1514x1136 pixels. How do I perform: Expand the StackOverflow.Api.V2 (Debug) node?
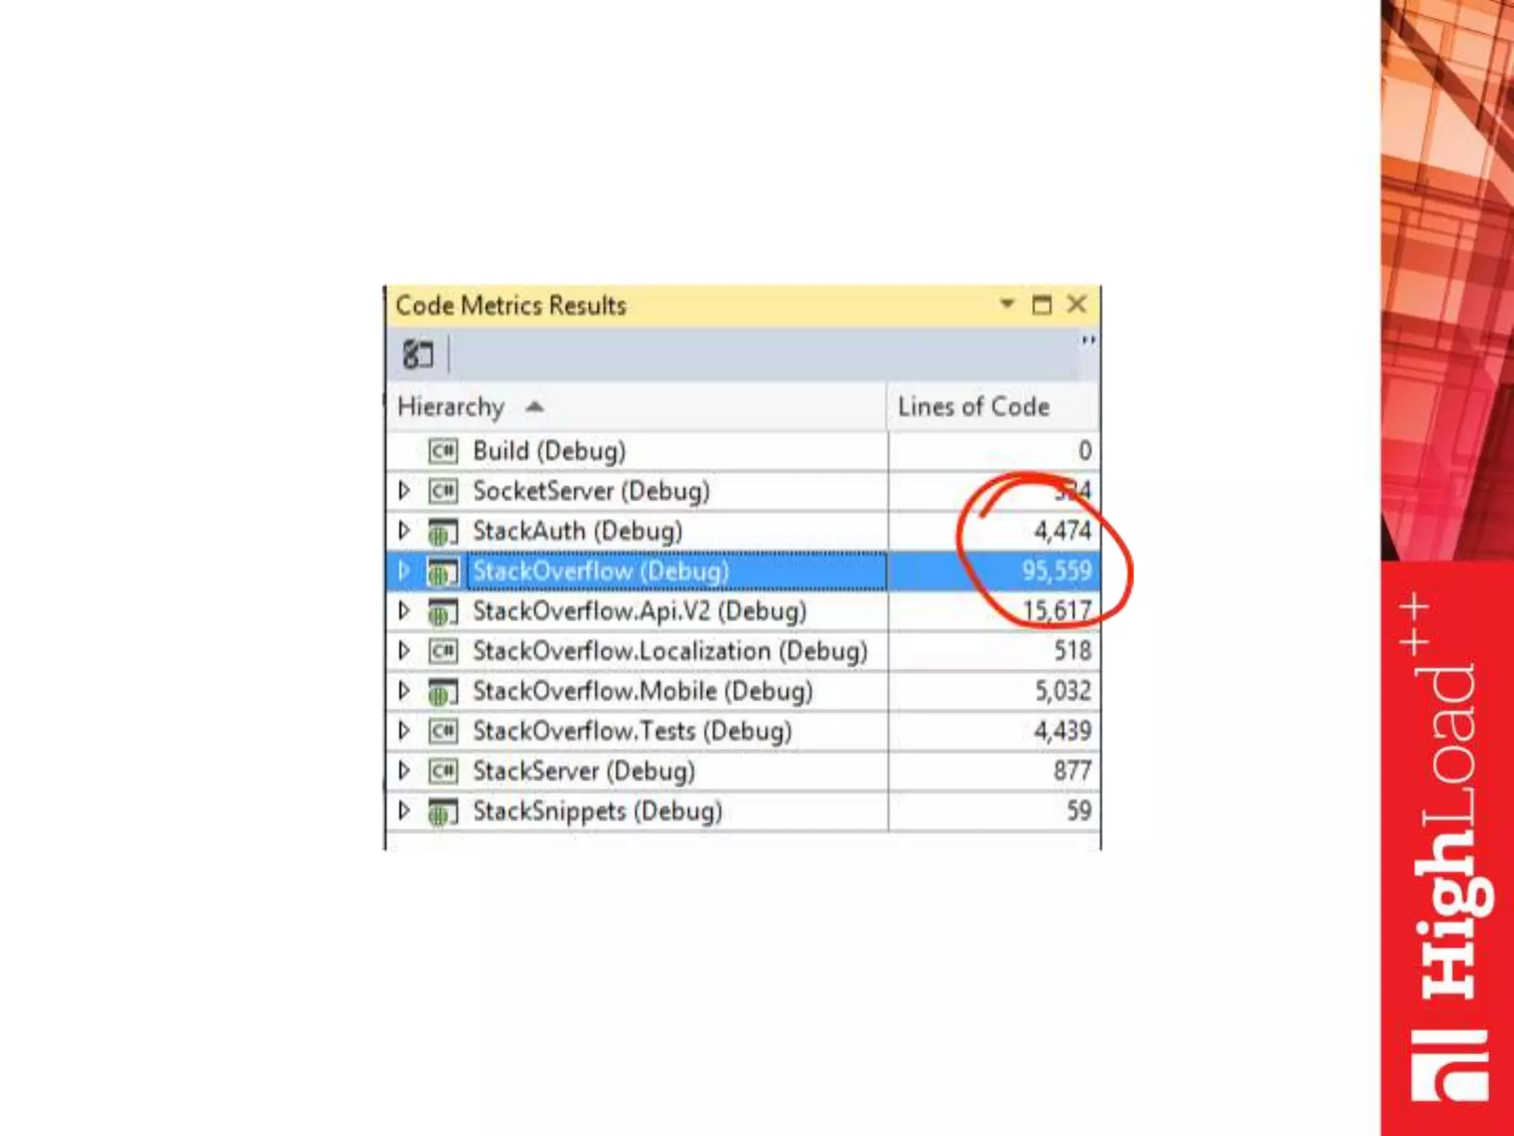(x=404, y=611)
